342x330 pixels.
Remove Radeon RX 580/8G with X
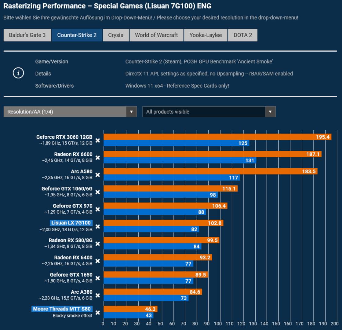(x=98, y=244)
